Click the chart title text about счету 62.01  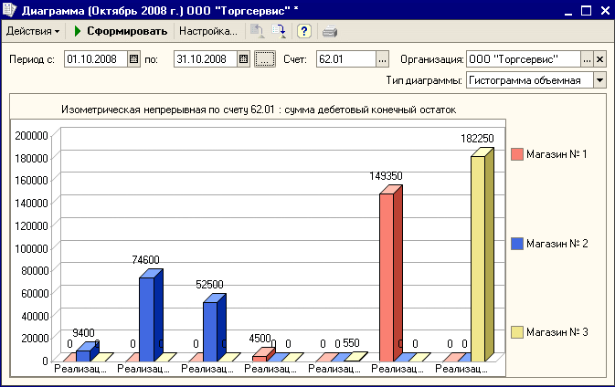(259, 110)
